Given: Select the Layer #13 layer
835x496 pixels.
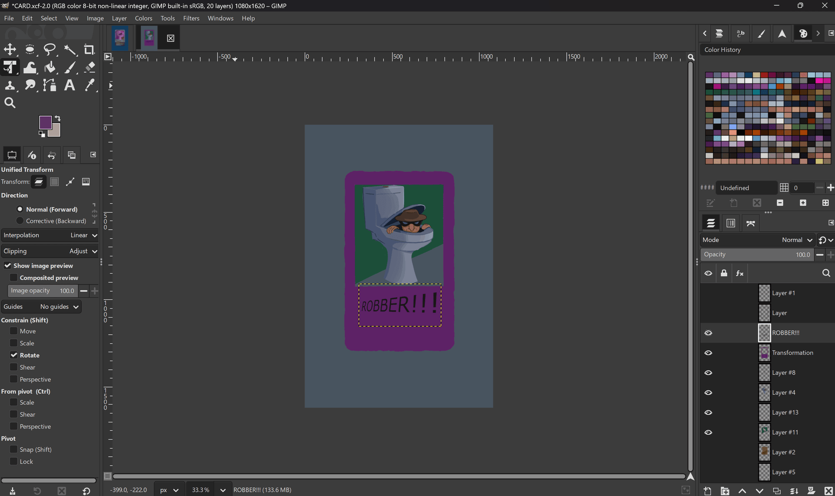Looking at the screenshot, I should click(x=785, y=412).
